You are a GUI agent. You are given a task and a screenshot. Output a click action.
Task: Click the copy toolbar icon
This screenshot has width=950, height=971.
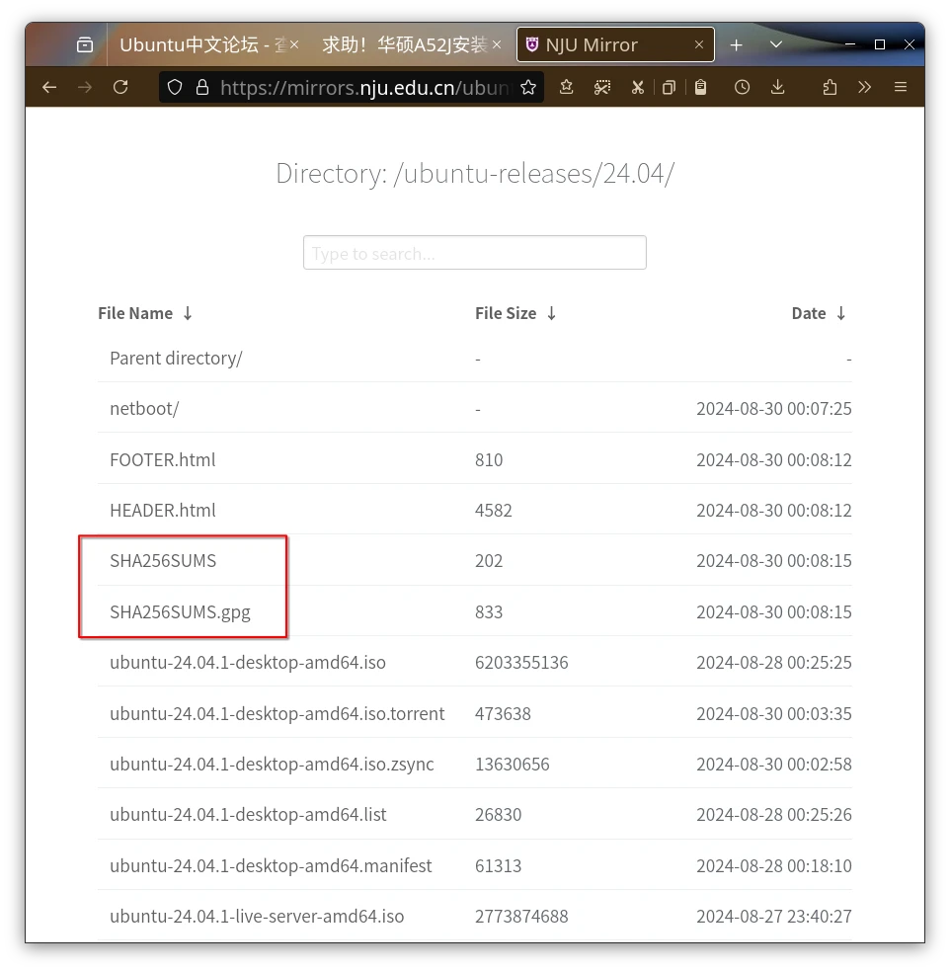[669, 87]
